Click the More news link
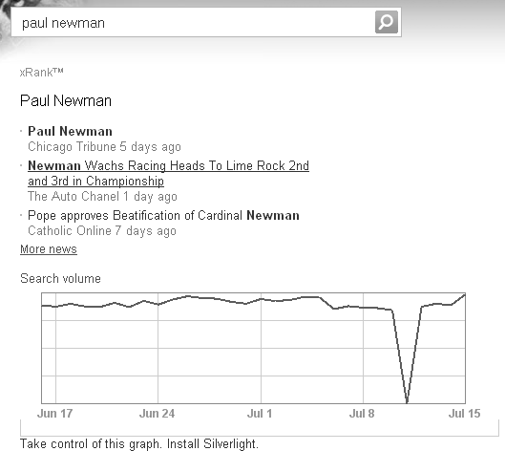 [x=49, y=249]
